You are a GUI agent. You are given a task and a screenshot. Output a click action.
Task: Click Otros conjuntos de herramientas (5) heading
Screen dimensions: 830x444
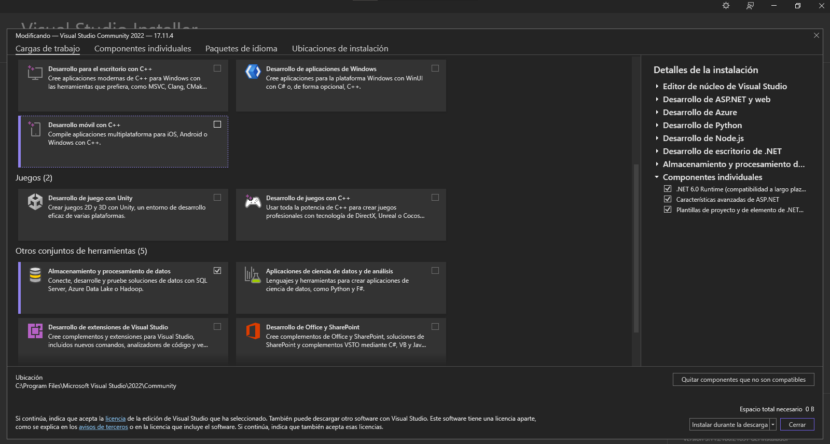pos(81,251)
